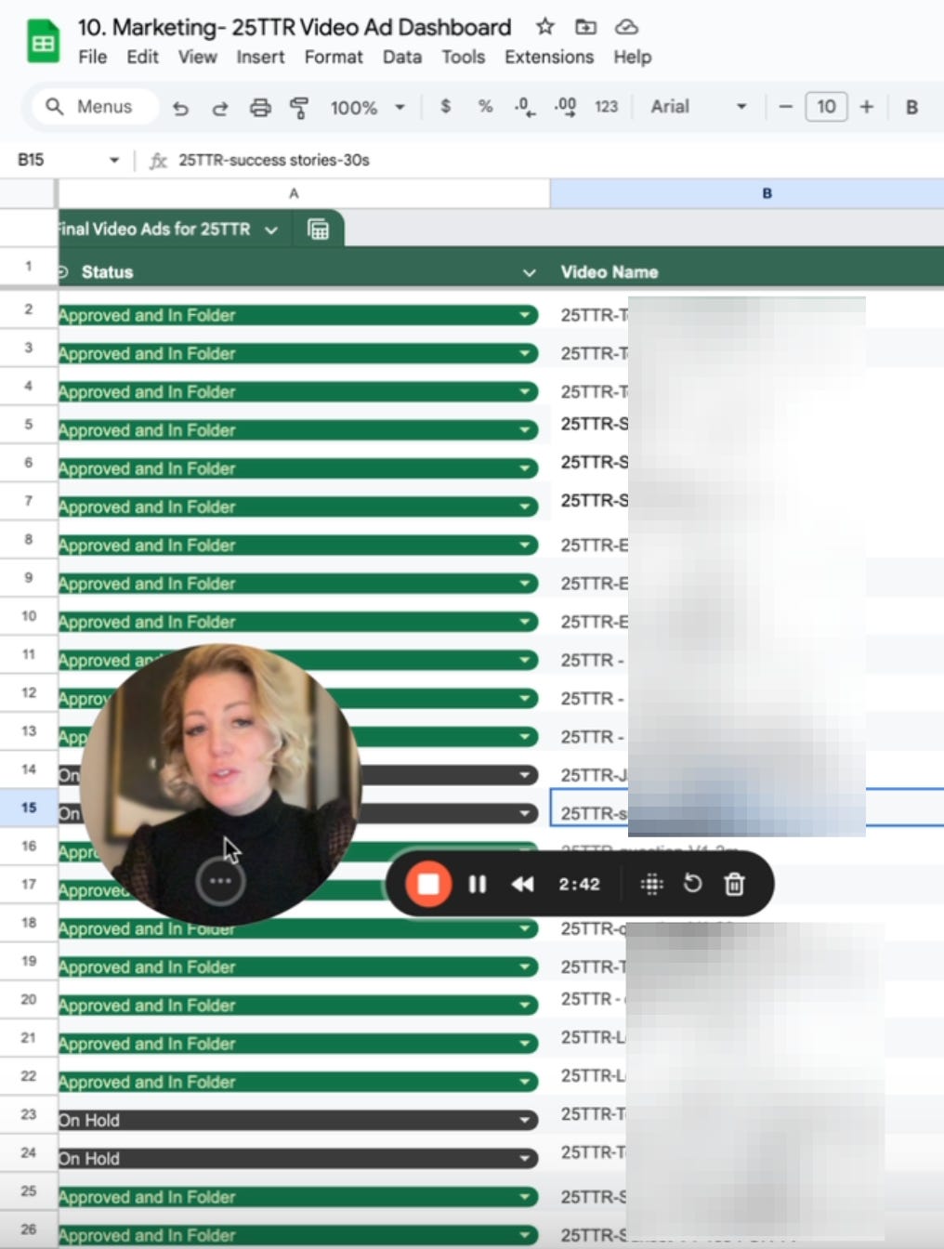Star this spreadsheet document
Viewport: 944px width, 1249px height.
coord(545,27)
